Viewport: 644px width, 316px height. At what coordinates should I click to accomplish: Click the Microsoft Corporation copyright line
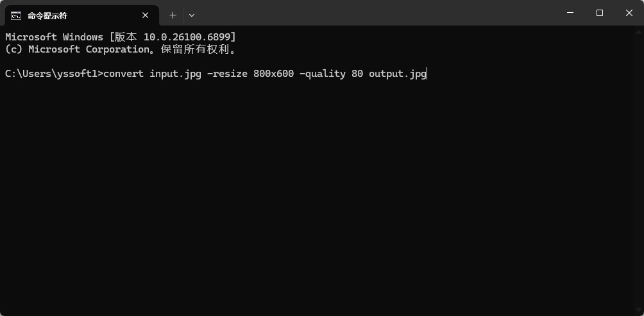121,49
